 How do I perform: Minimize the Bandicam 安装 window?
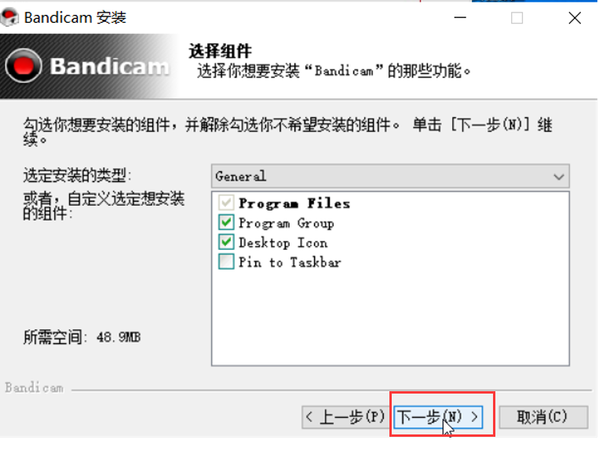coord(460,17)
